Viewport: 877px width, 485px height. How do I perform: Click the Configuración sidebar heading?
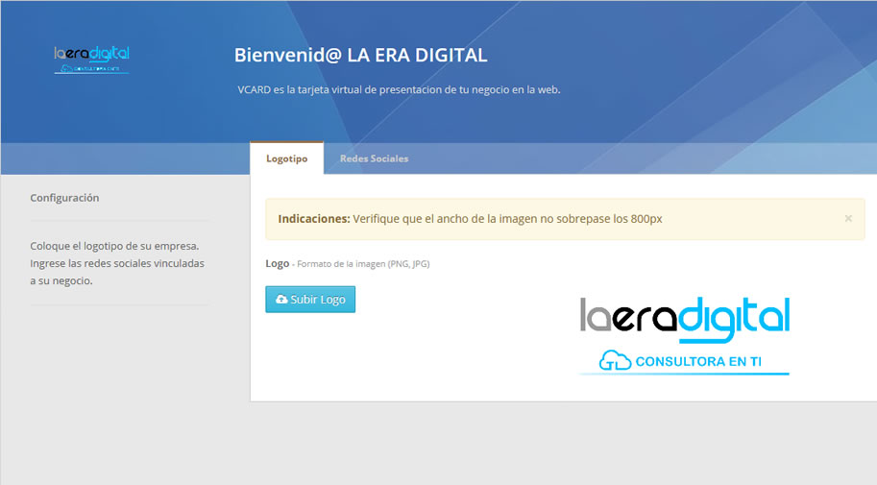(64, 198)
